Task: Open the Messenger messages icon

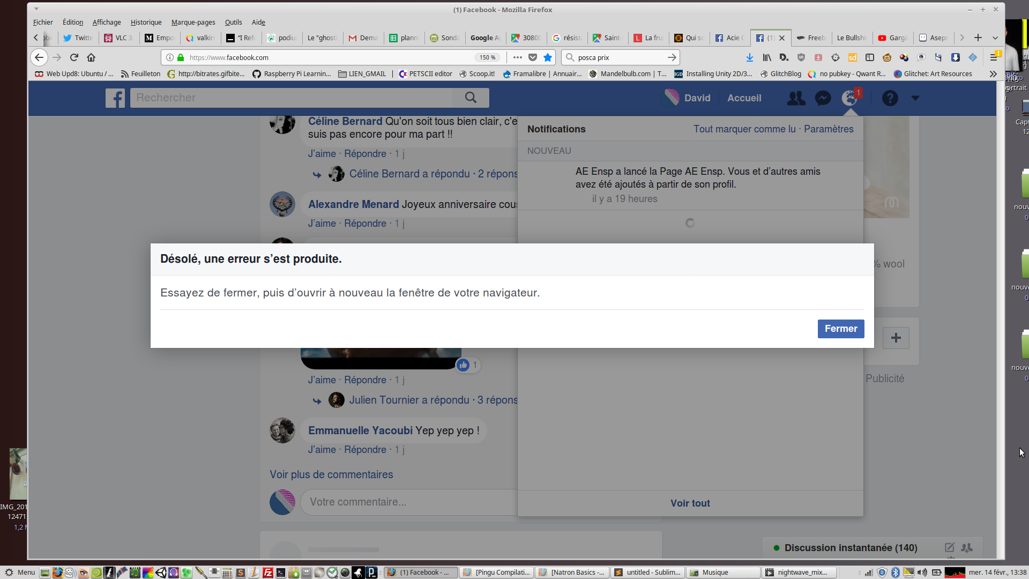Action: [x=823, y=98]
